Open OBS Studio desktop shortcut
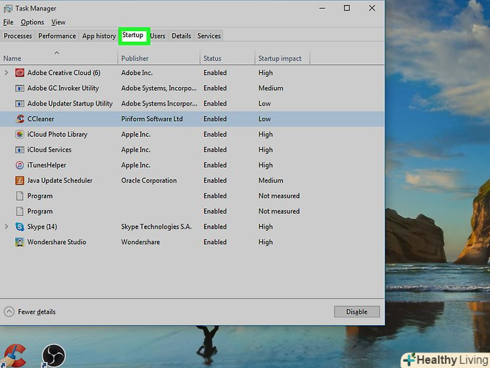490x368 pixels. (x=54, y=356)
